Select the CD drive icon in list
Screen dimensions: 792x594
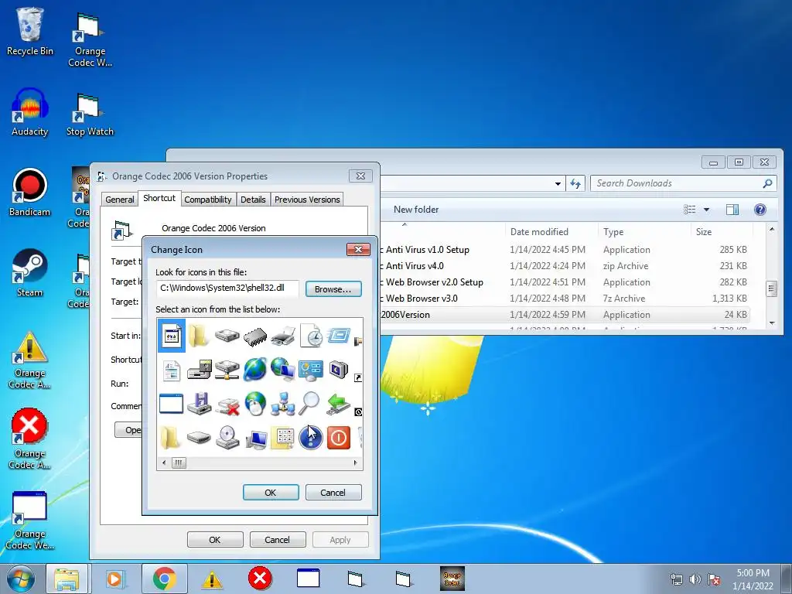[x=227, y=438]
